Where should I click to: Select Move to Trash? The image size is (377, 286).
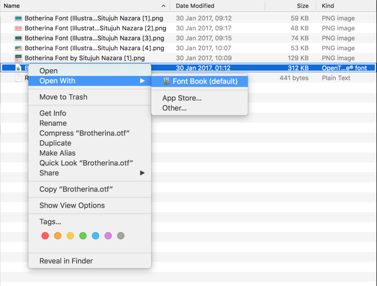tap(63, 97)
